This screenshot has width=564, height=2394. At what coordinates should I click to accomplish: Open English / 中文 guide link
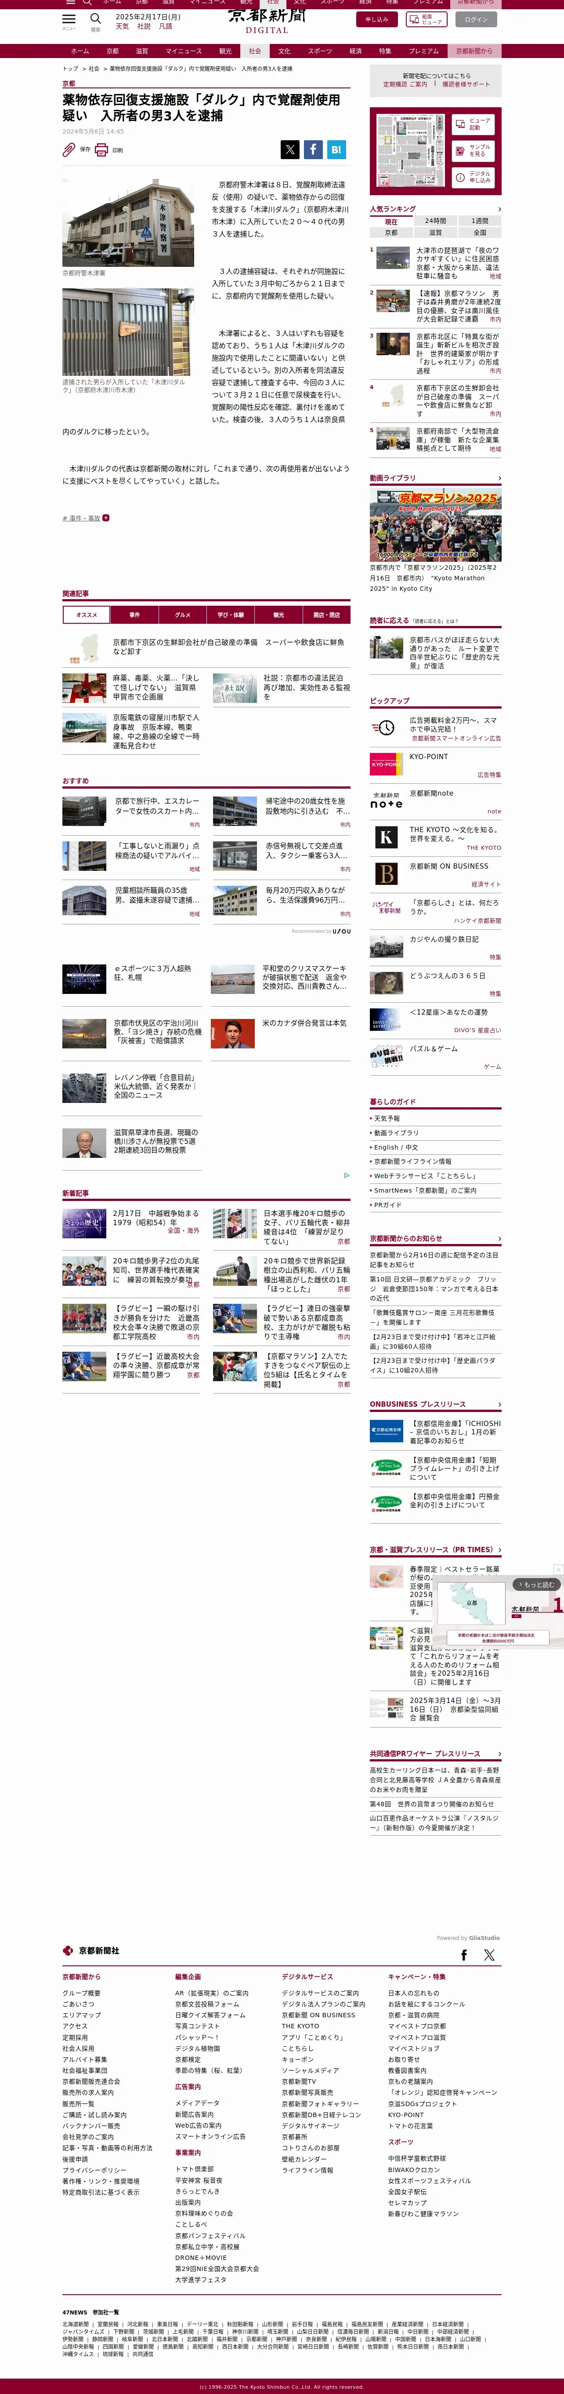click(x=396, y=1147)
